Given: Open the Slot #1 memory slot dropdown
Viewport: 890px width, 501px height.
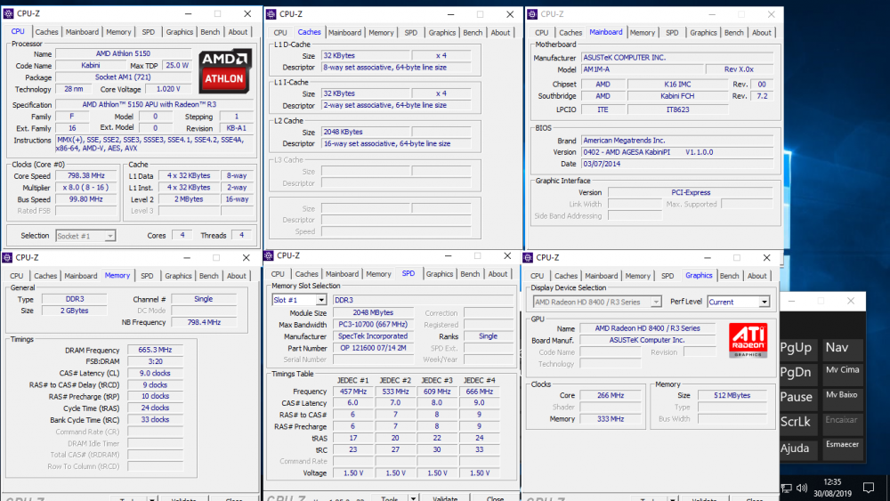Looking at the screenshot, I should [298, 300].
